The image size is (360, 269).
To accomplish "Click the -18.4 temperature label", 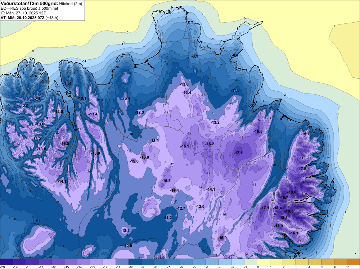I will 278,208.
